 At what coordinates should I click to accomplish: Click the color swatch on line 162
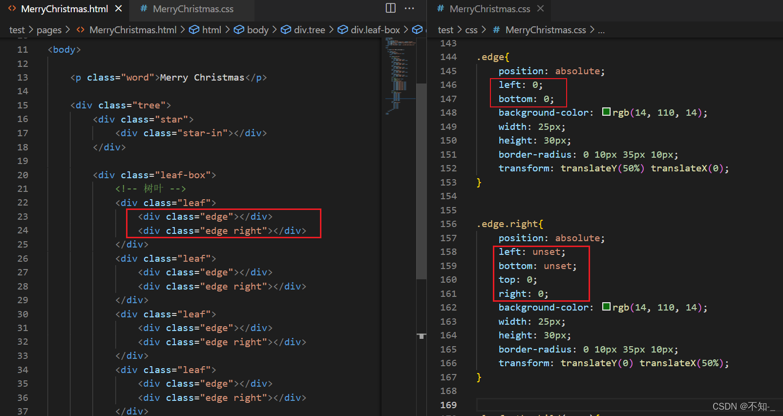click(606, 307)
